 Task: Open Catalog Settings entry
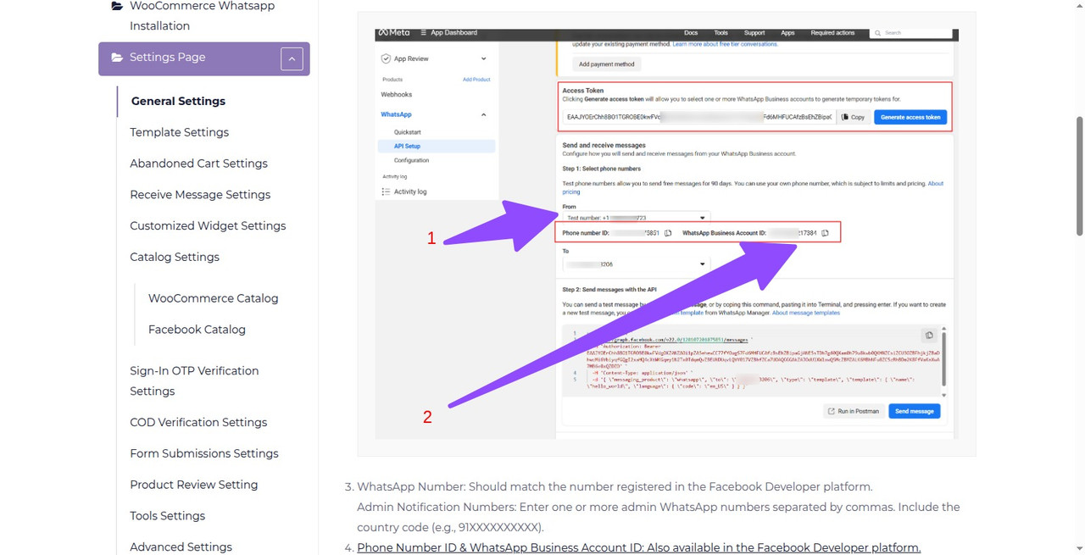click(x=174, y=258)
